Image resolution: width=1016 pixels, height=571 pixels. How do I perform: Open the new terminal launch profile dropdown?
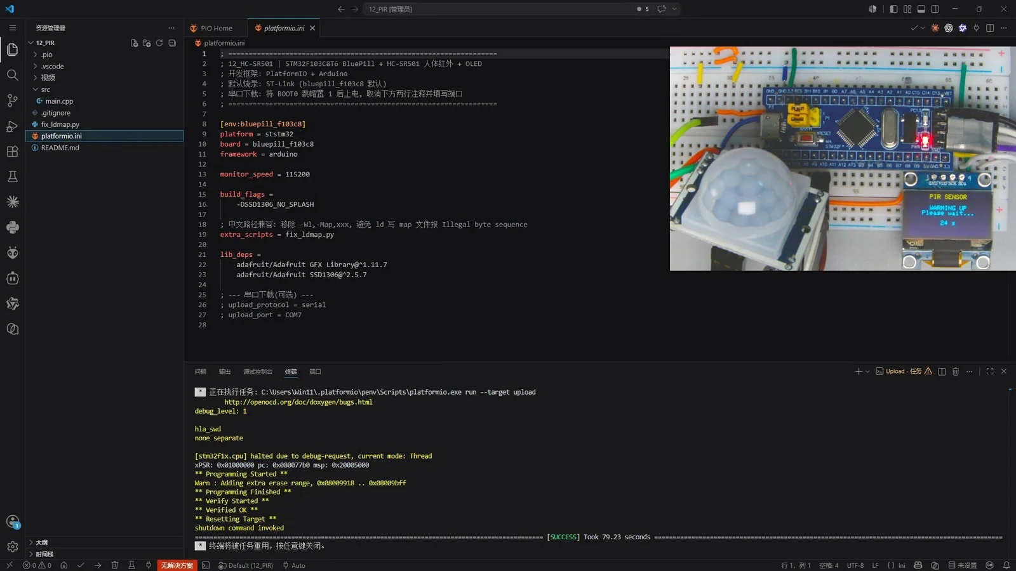pos(867,372)
